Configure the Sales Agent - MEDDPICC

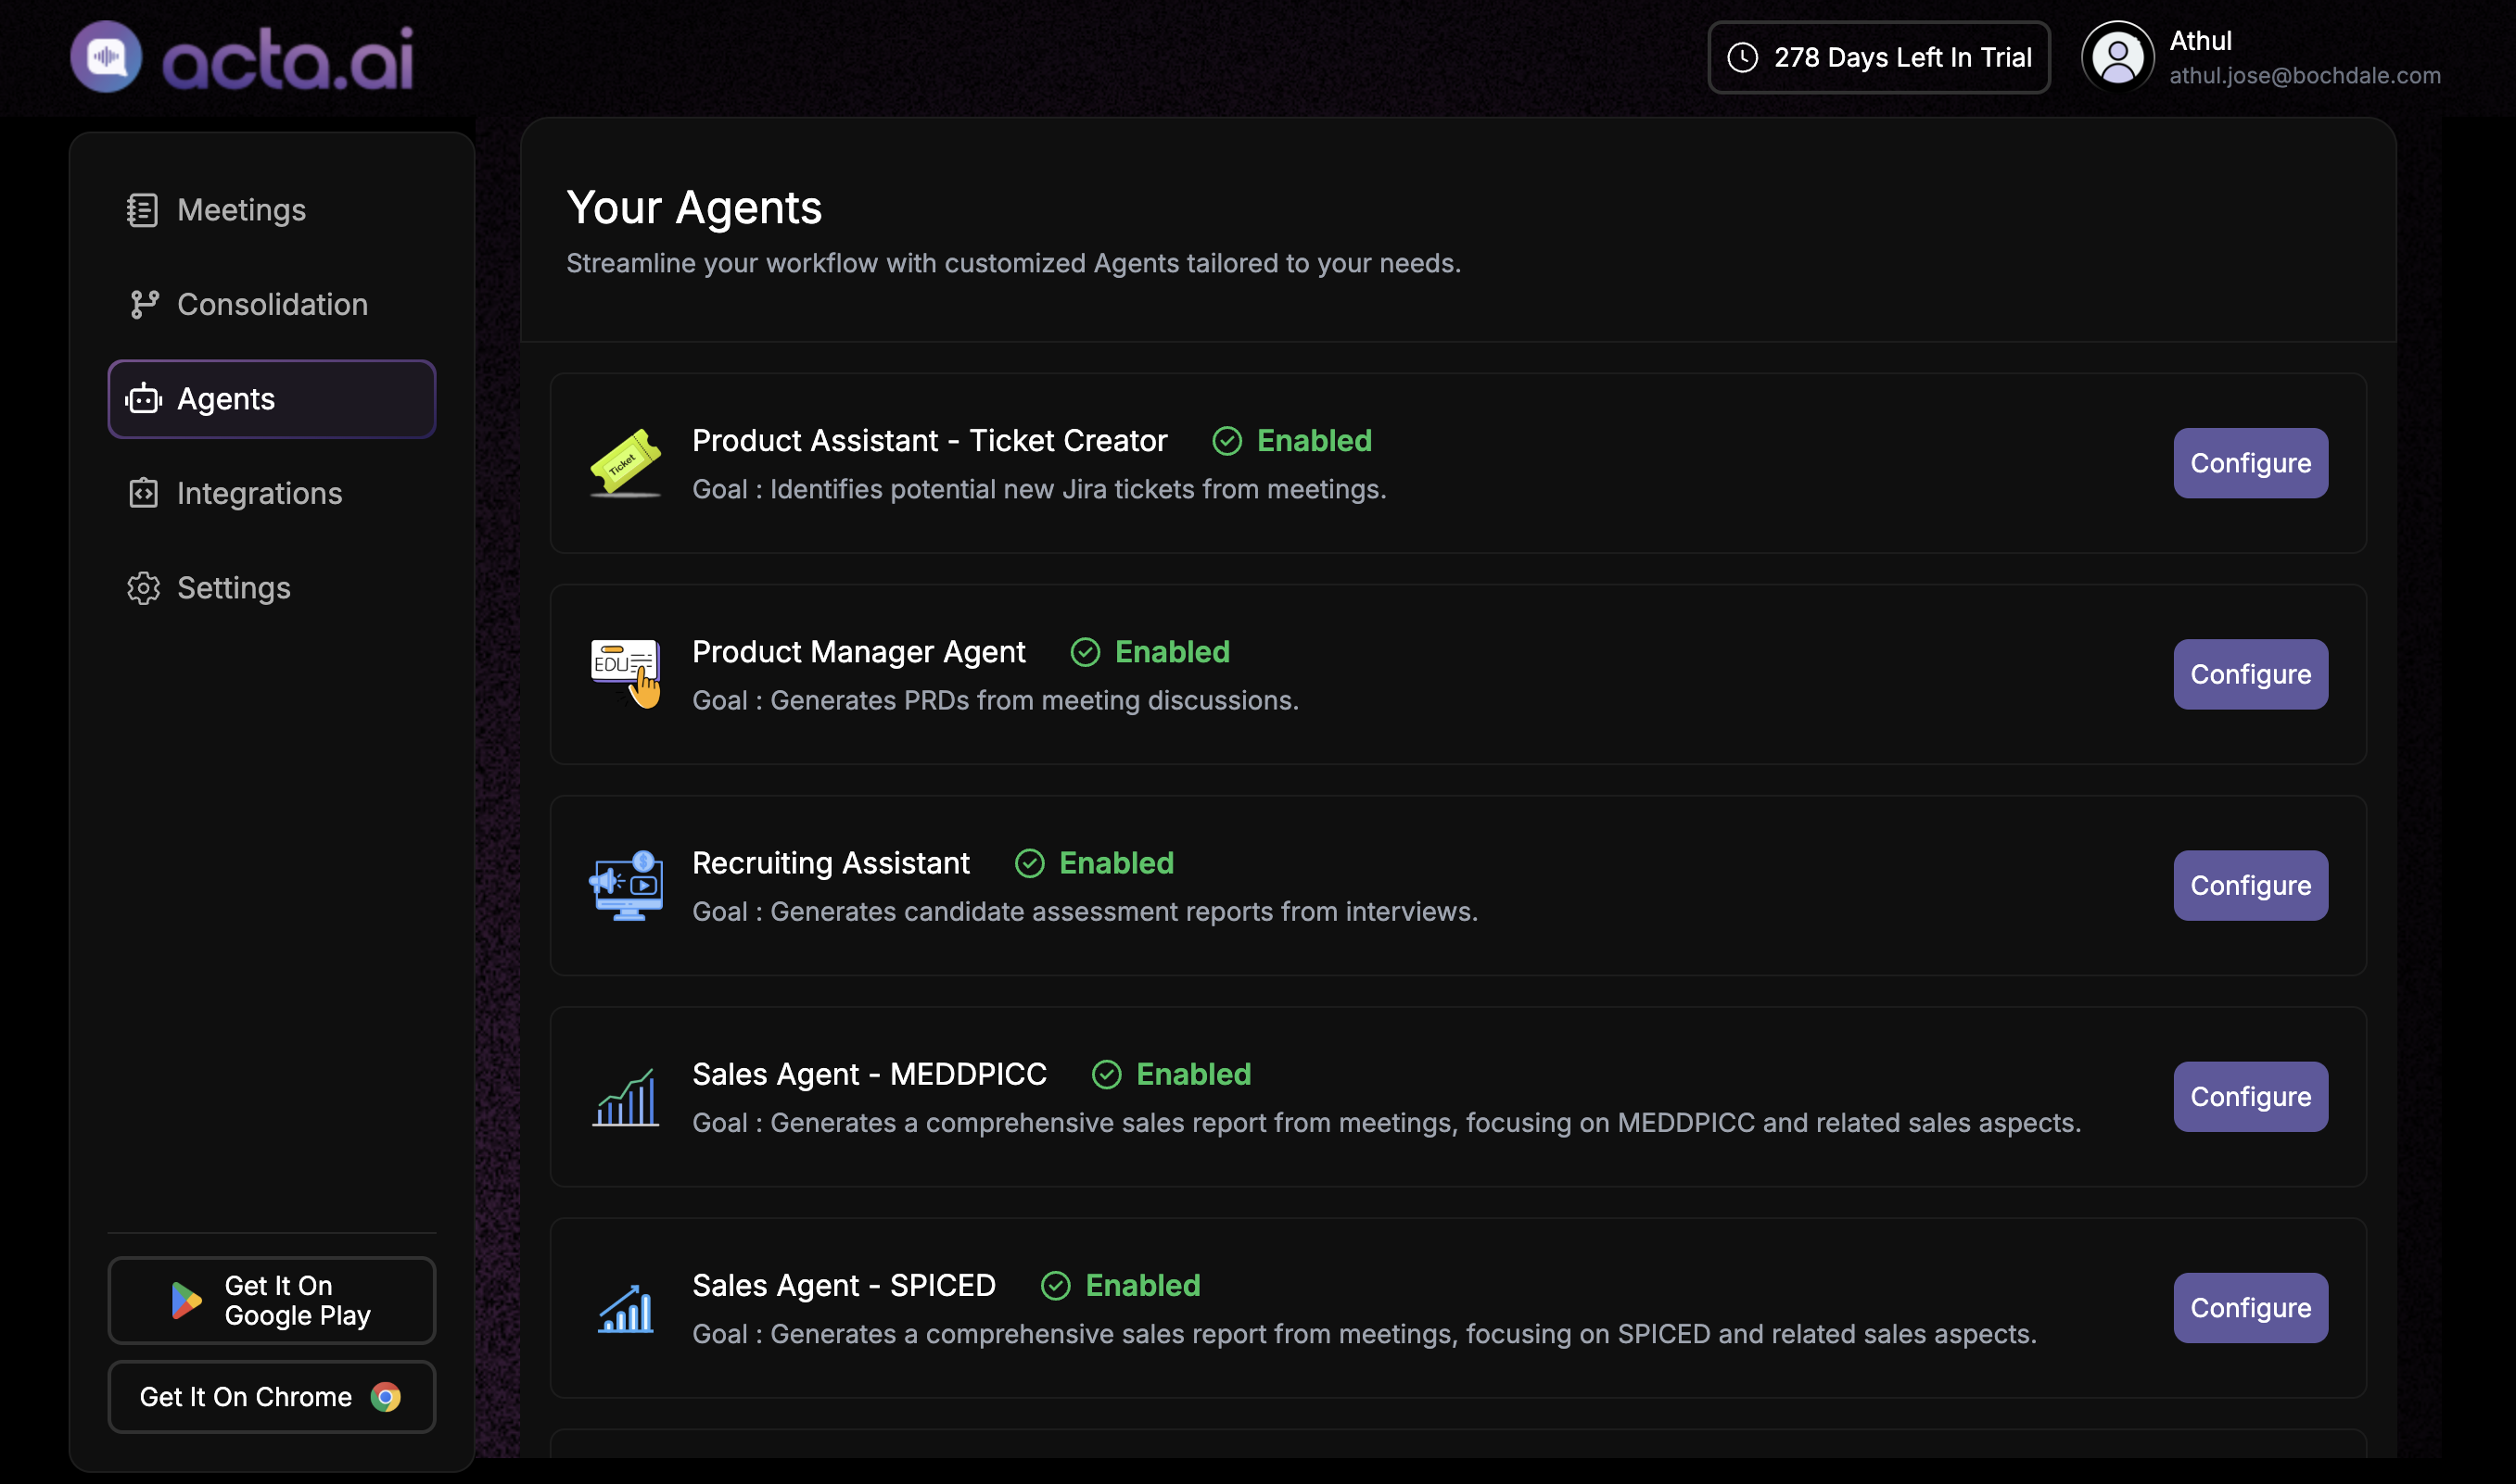click(2250, 1096)
